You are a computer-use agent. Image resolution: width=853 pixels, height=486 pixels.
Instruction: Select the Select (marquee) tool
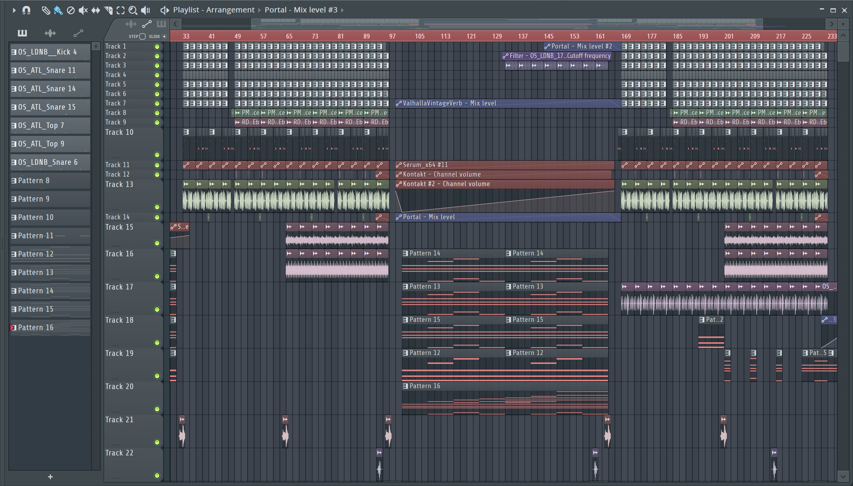click(121, 10)
